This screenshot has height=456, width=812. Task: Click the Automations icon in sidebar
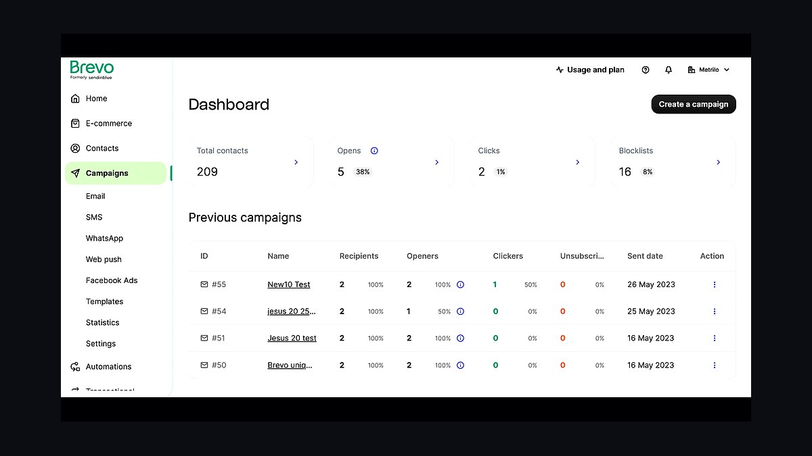click(75, 367)
